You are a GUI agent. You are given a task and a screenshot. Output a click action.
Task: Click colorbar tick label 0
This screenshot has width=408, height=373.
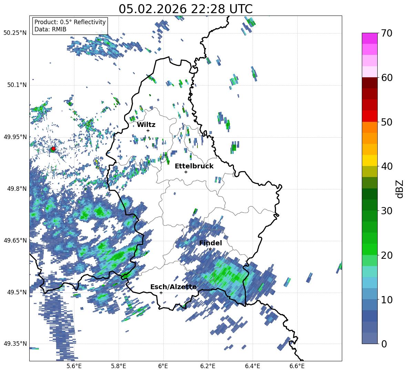tap(384, 344)
